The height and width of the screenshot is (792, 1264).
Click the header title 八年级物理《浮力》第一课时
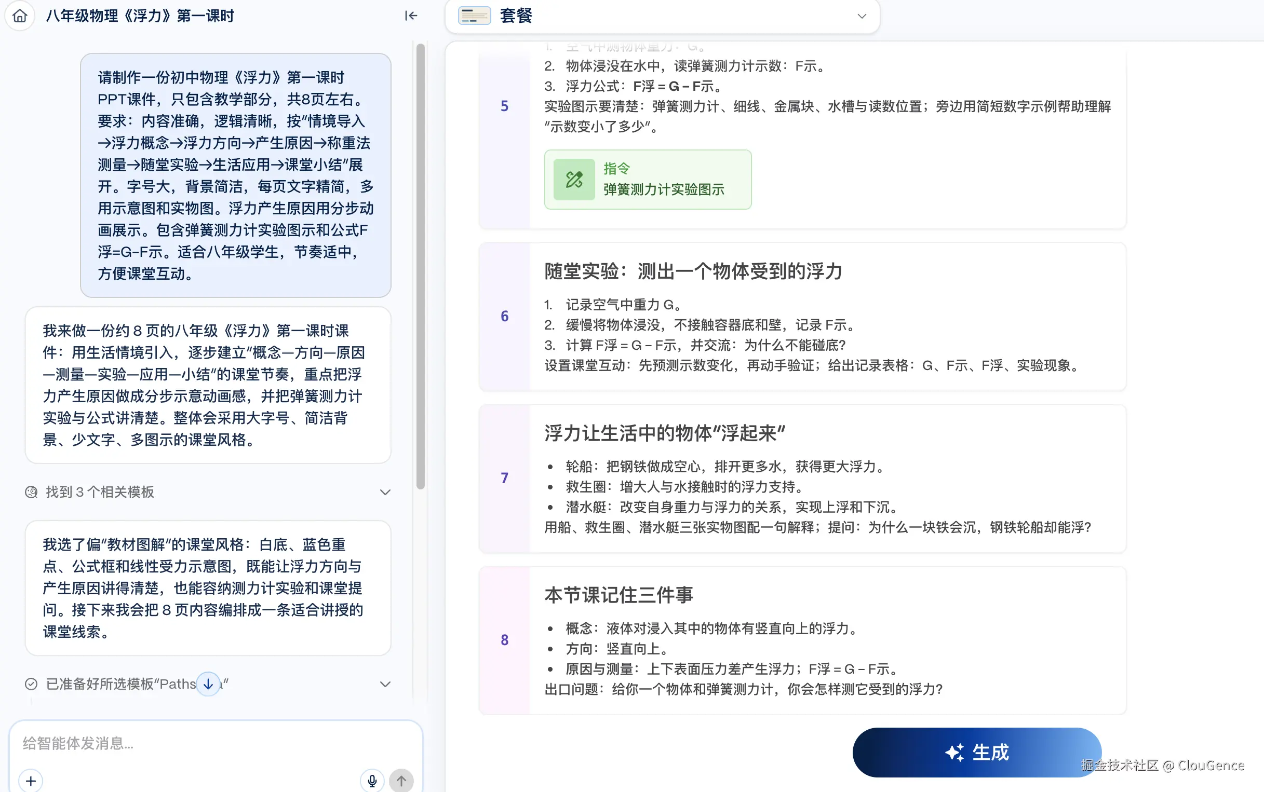[x=140, y=16]
